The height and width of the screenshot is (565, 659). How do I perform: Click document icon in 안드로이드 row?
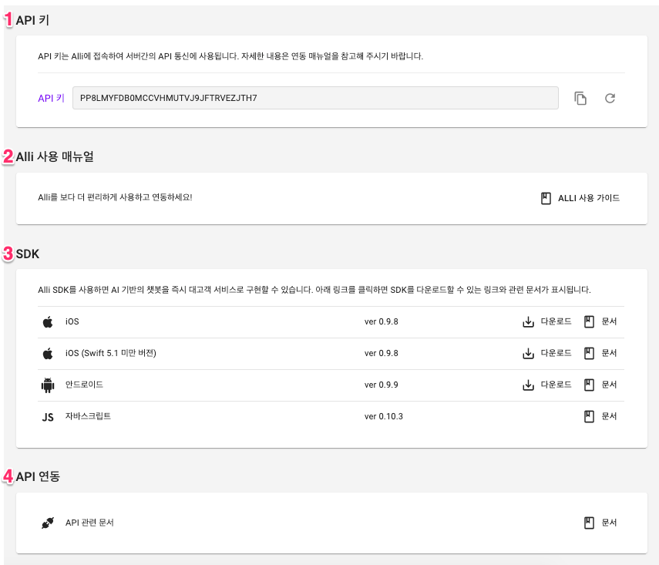589,385
